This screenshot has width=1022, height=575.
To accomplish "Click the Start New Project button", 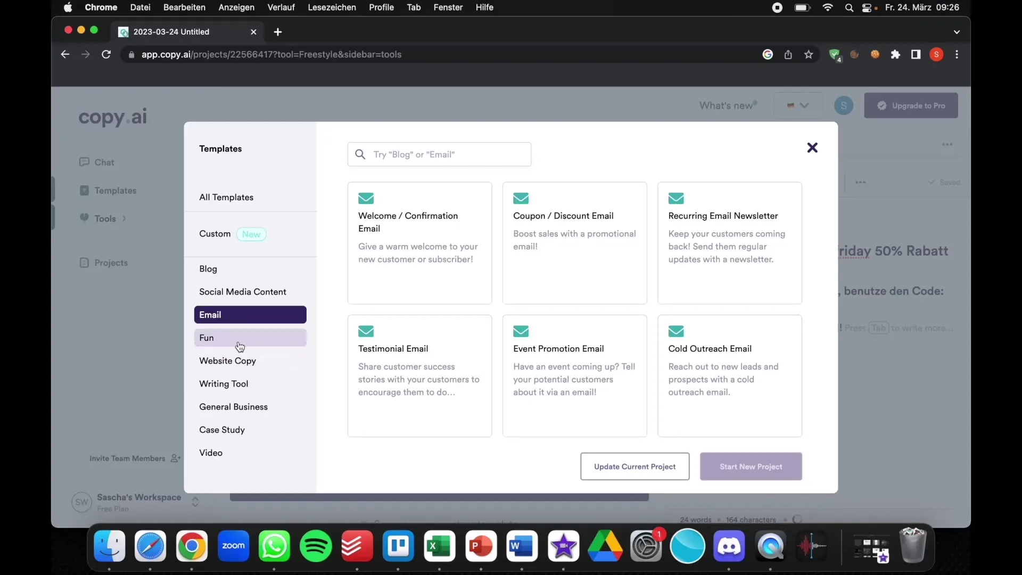I will pyautogui.click(x=751, y=466).
